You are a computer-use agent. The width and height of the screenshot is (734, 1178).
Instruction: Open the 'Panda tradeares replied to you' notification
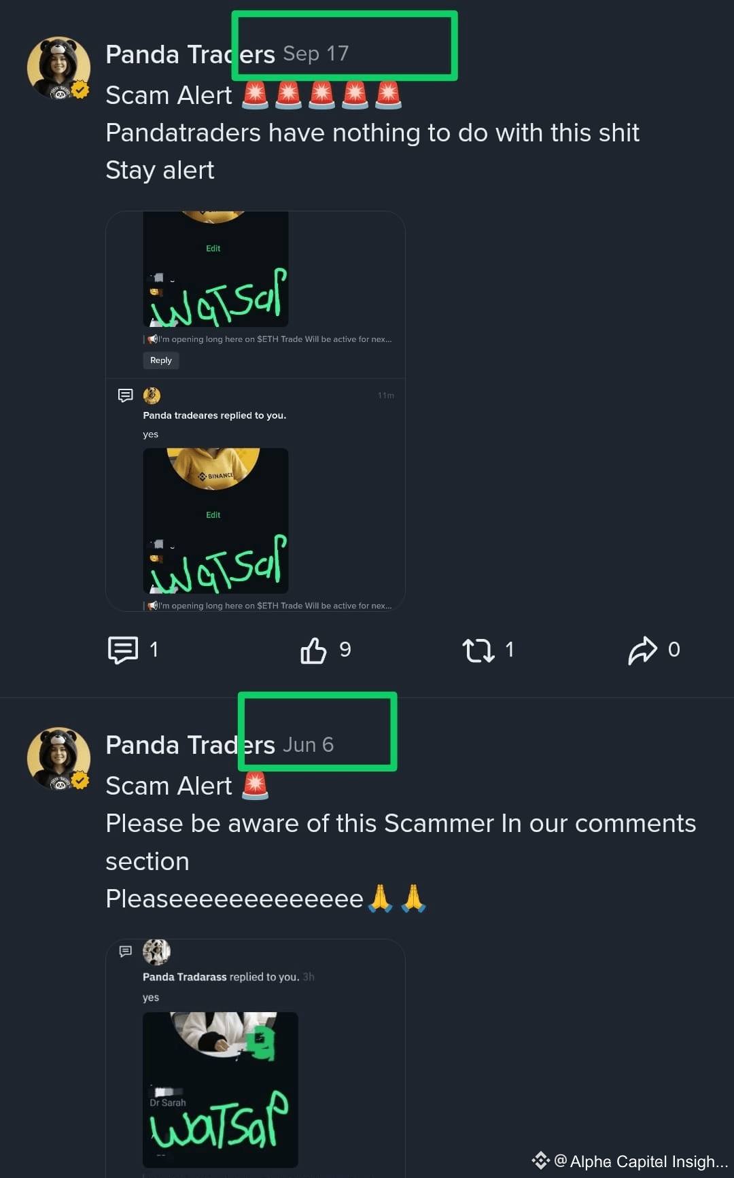click(214, 415)
